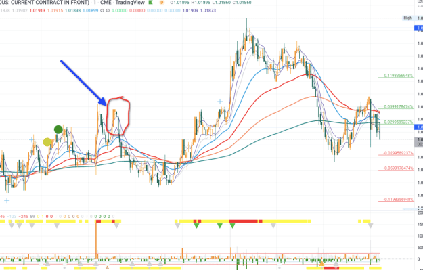Viewport: 423px width, 270px height.
Task: Click gray indicator value 1.01902
Action: (20, 11)
